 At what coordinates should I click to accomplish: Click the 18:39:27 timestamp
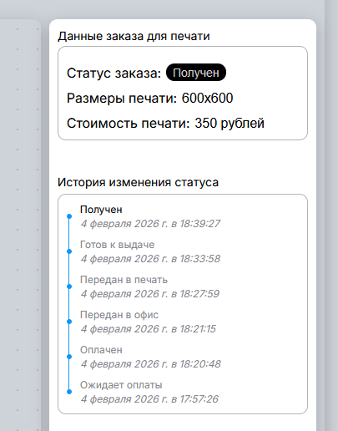(150, 224)
